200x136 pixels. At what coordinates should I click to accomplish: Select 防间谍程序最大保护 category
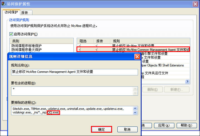pos(26,50)
